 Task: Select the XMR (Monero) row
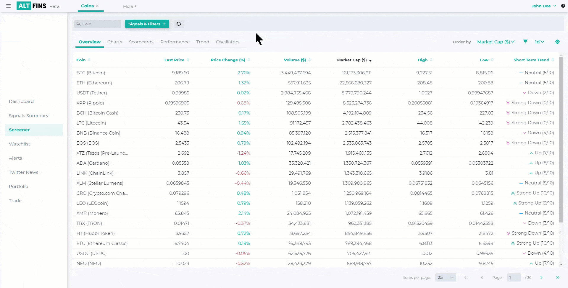pyautogui.click(x=315, y=213)
